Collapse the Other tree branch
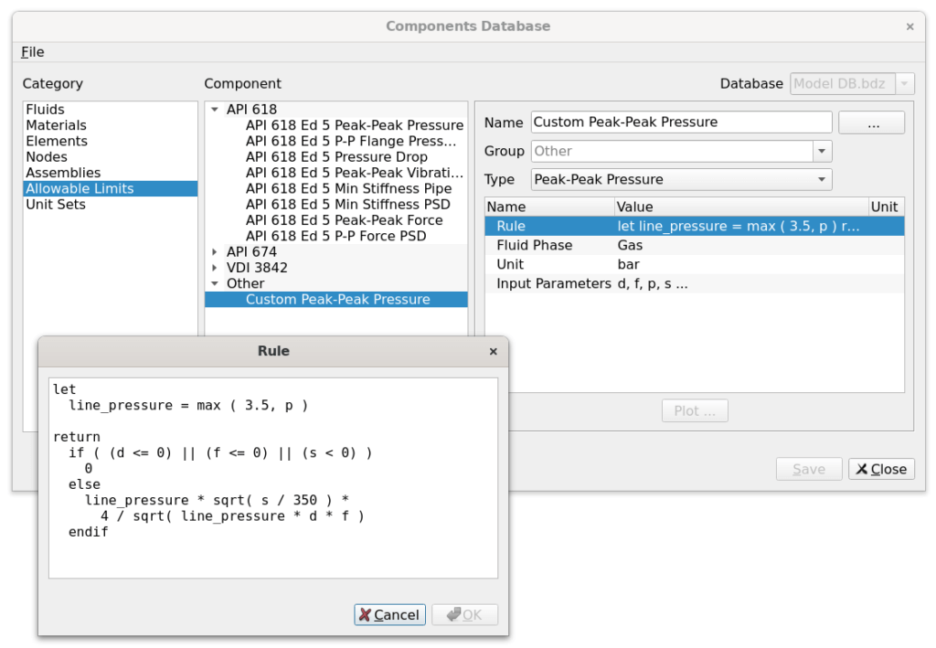 (x=212, y=283)
